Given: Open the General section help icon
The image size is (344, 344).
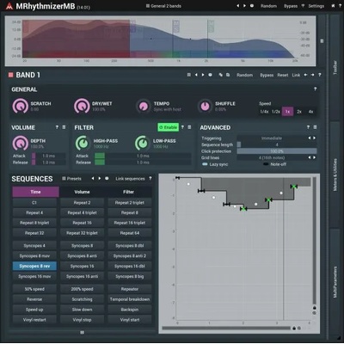Looking at the screenshot, I should click(315, 89).
